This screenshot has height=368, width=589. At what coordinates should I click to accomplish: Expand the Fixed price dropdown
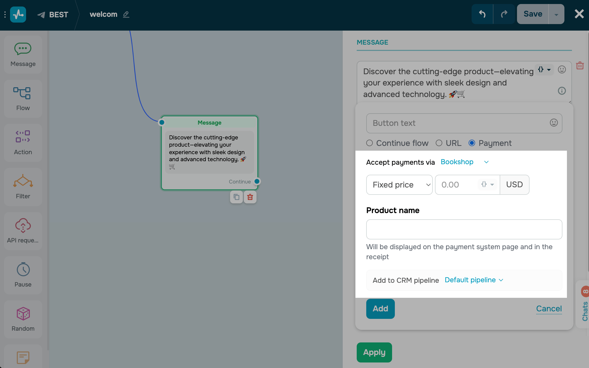(x=399, y=185)
